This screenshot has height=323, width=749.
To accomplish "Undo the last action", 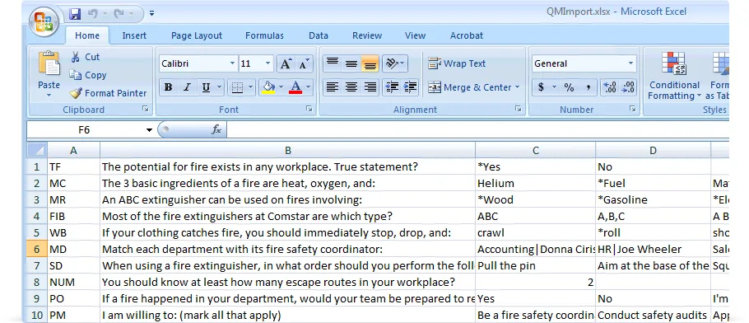I will tap(93, 14).
